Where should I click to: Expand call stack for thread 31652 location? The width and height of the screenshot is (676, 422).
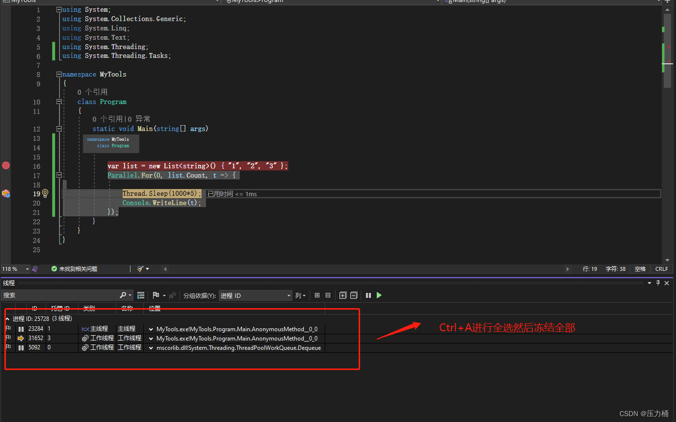coord(151,339)
